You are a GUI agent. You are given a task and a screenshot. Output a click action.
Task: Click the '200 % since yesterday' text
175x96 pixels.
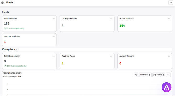coord(17,66)
